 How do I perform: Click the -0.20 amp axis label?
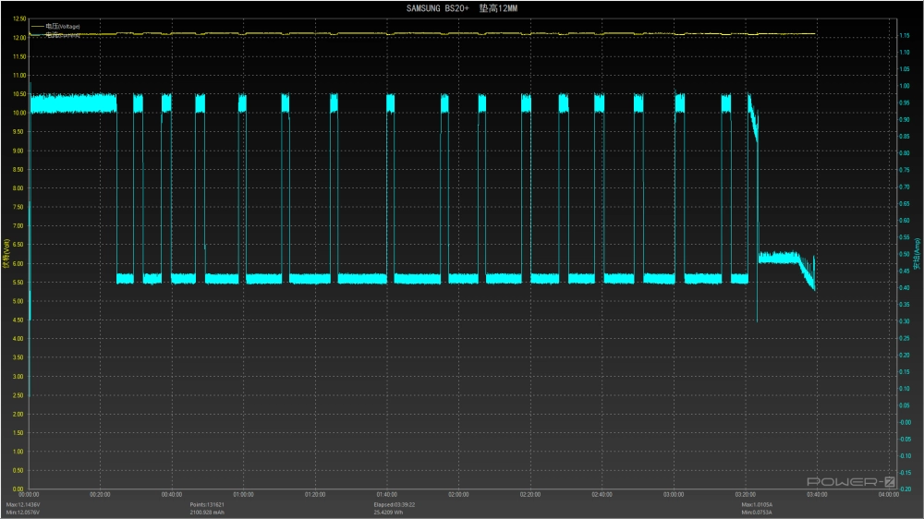904,489
